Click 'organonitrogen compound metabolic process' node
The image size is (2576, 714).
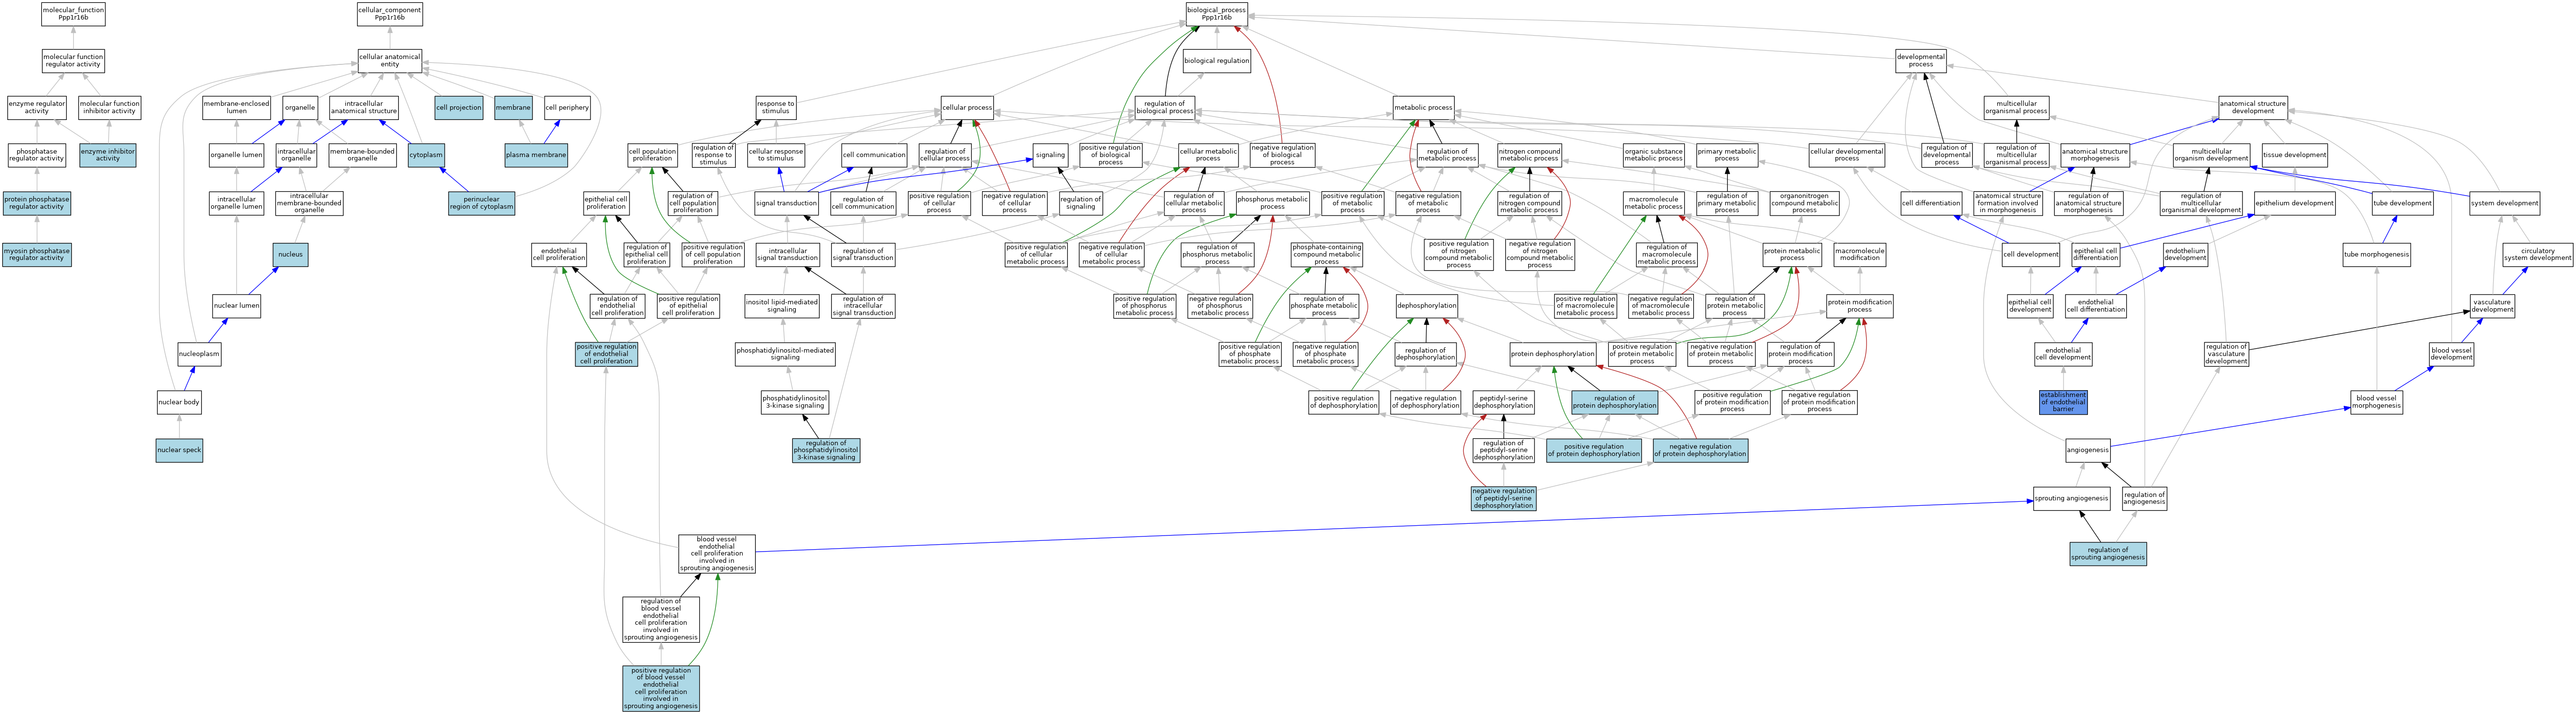[1804, 203]
